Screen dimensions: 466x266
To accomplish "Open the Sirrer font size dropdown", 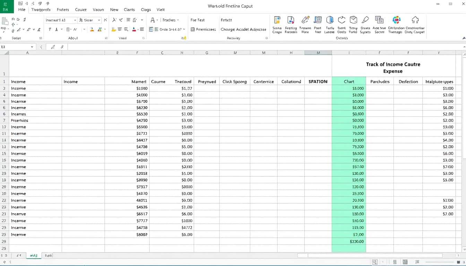I will coord(99,20).
